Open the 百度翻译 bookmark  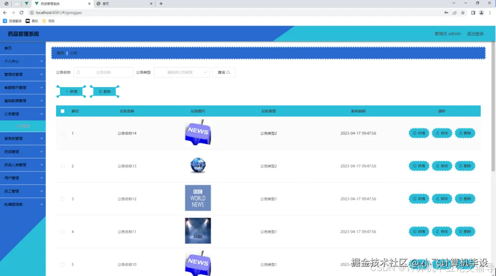tap(12, 21)
